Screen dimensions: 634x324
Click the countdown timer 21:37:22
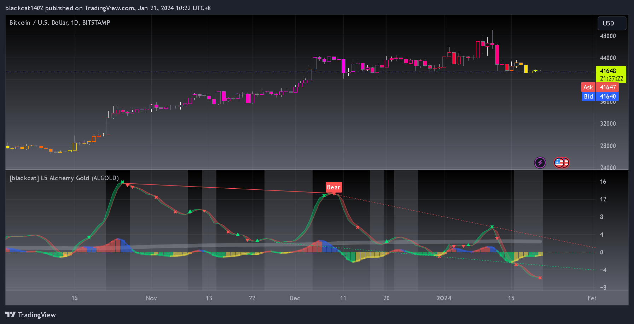pos(611,78)
